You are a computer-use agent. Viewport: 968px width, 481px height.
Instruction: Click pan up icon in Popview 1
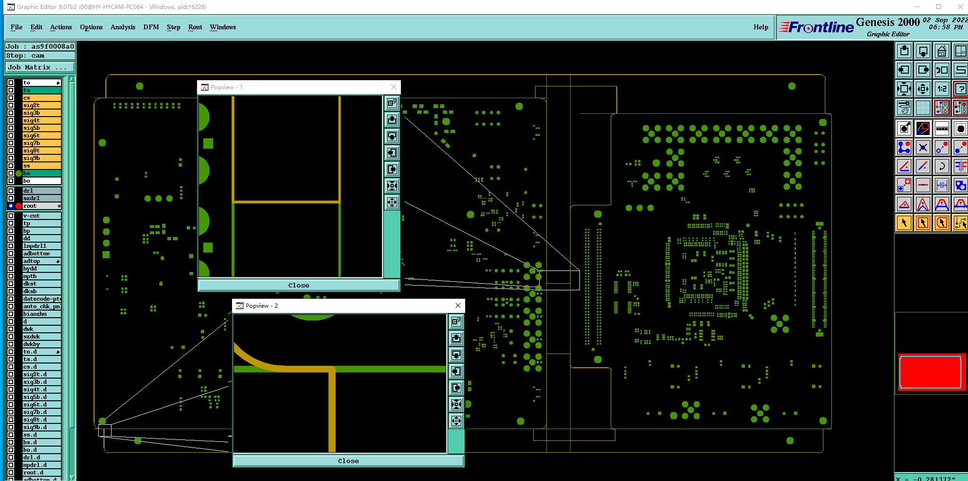point(392,119)
